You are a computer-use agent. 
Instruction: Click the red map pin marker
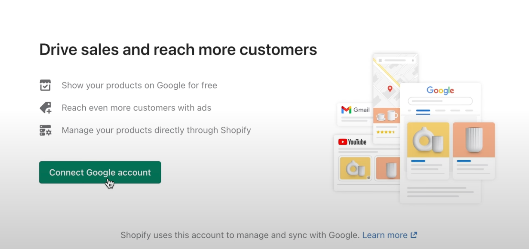coord(390,89)
